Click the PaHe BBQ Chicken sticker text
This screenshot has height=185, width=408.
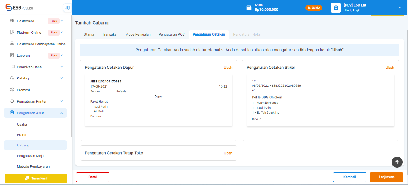pos(267,97)
